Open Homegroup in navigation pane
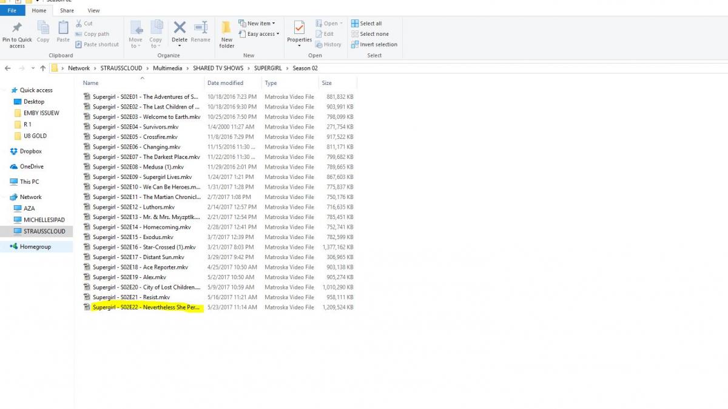 click(x=35, y=247)
